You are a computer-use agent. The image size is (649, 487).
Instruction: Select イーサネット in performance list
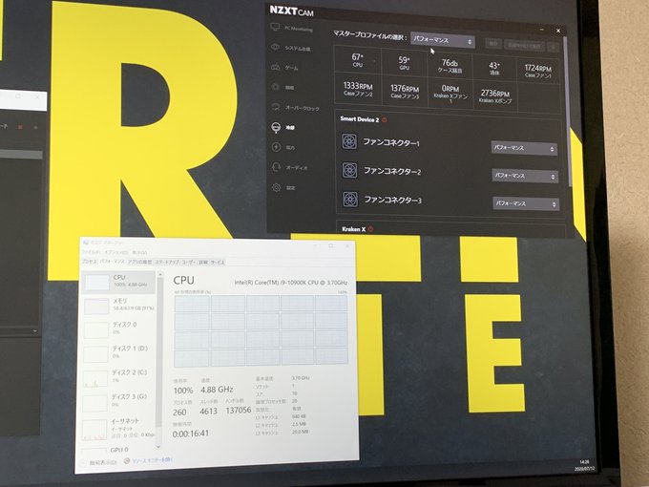point(118,427)
